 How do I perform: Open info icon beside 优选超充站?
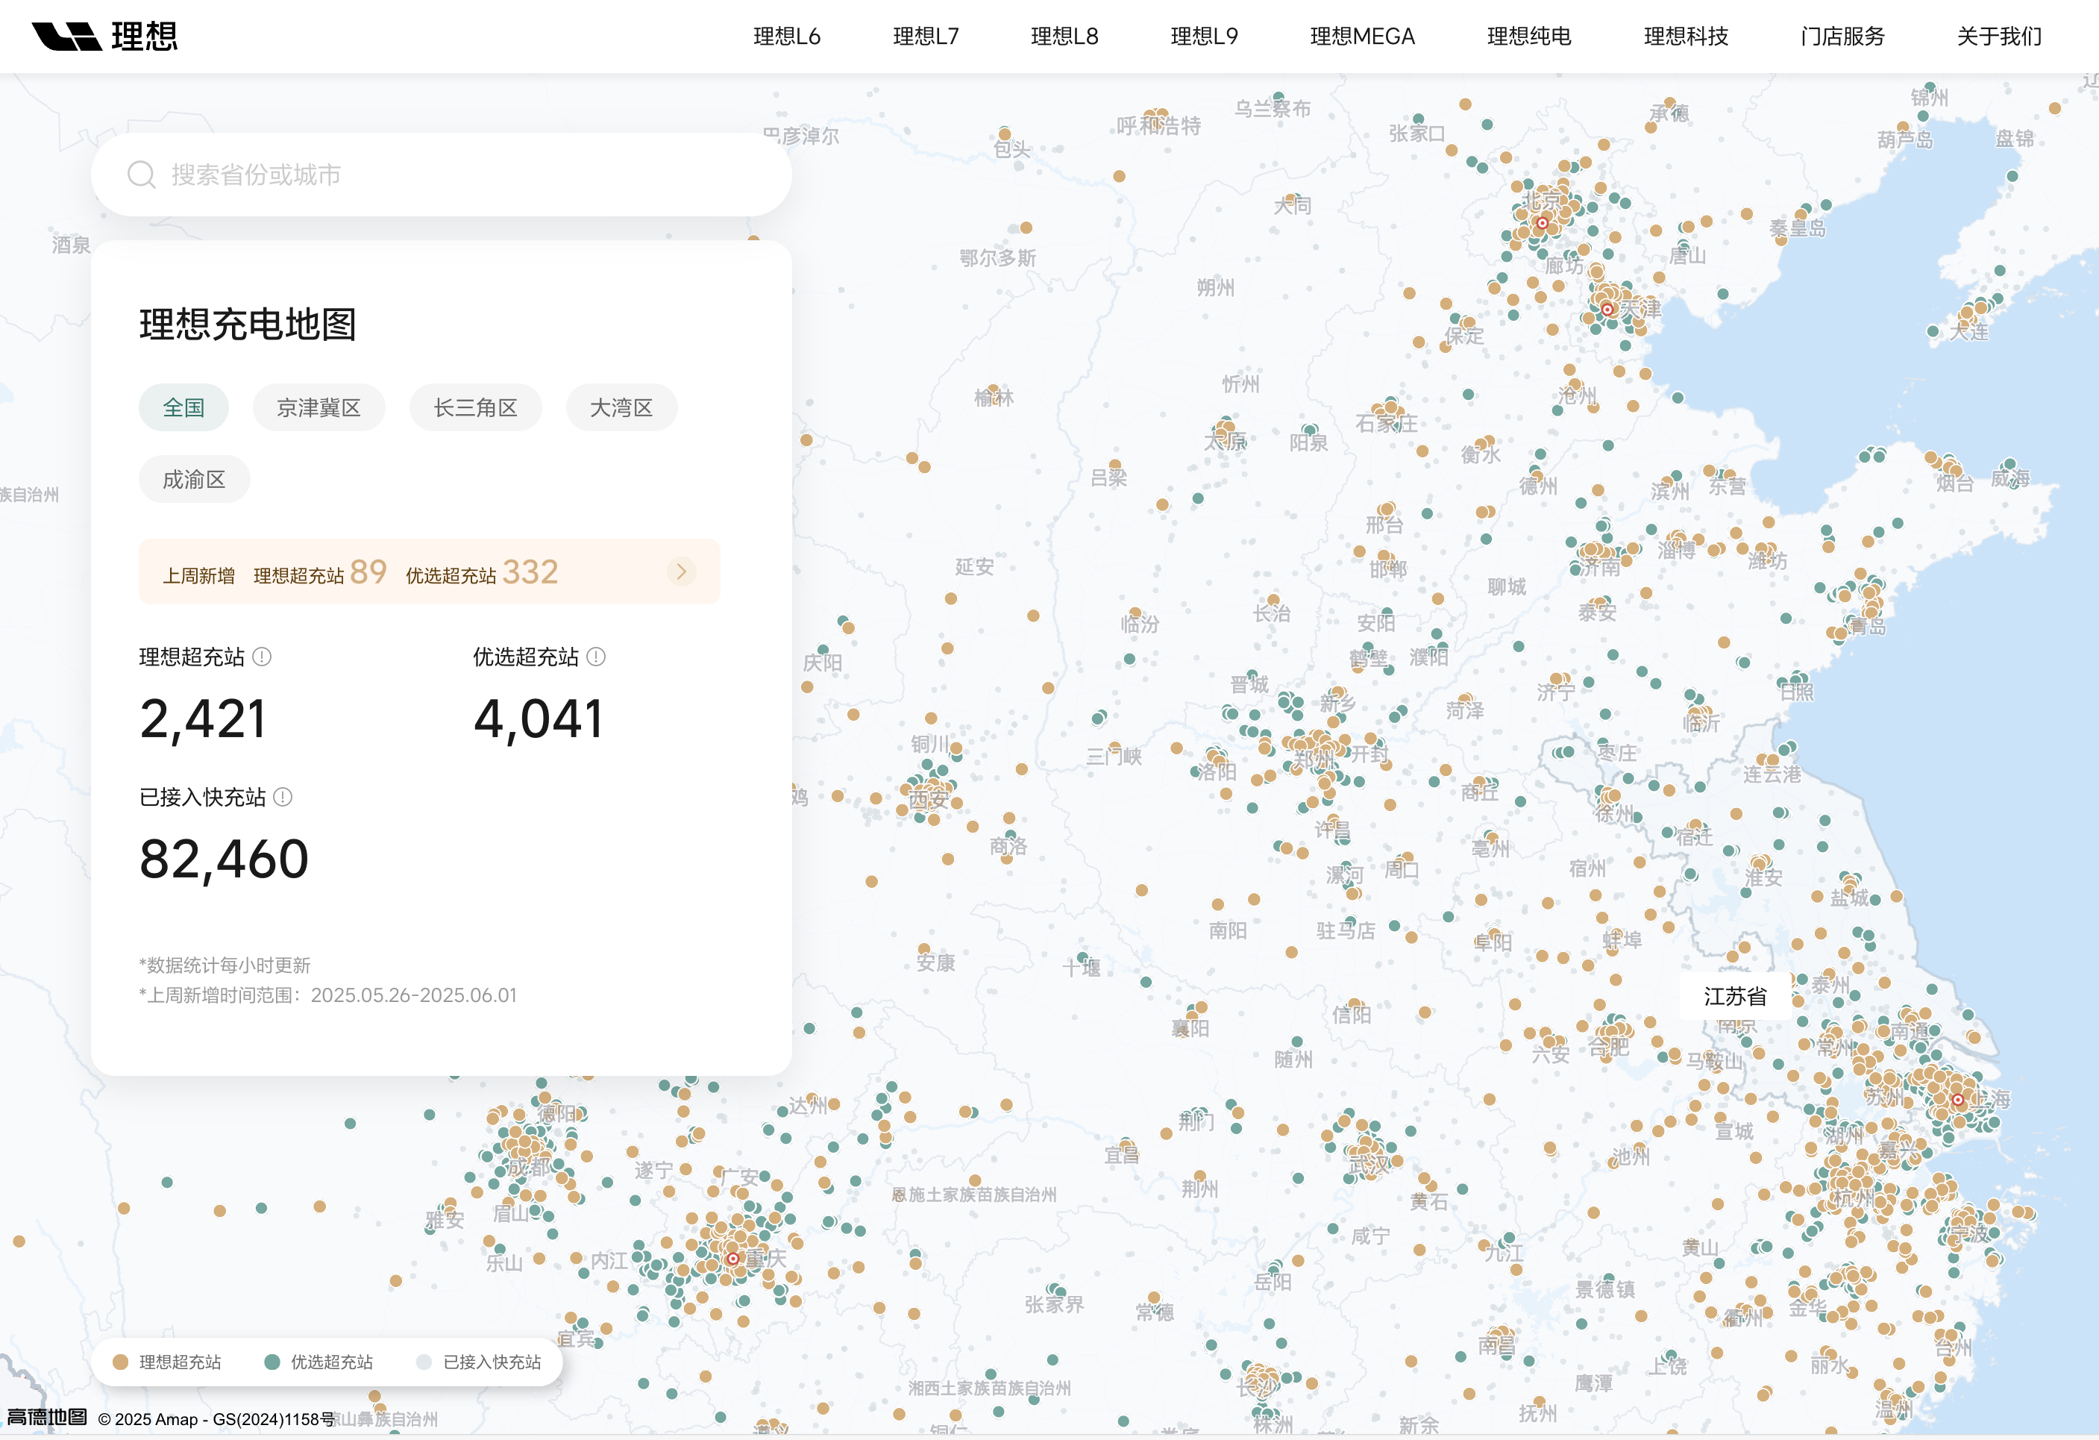[x=596, y=657]
